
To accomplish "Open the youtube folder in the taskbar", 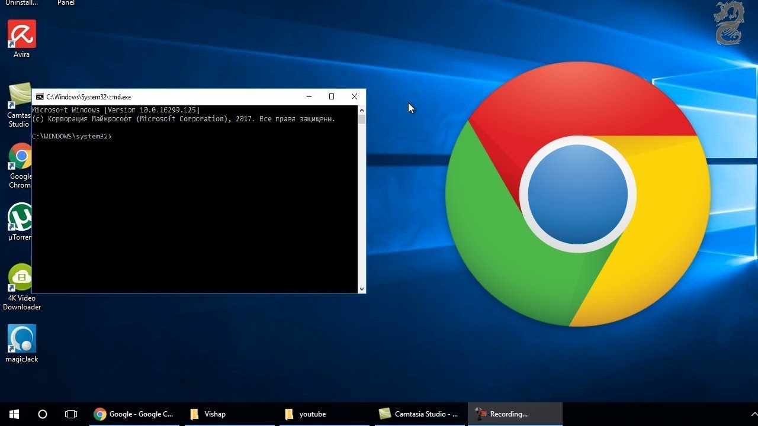I will [324, 414].
